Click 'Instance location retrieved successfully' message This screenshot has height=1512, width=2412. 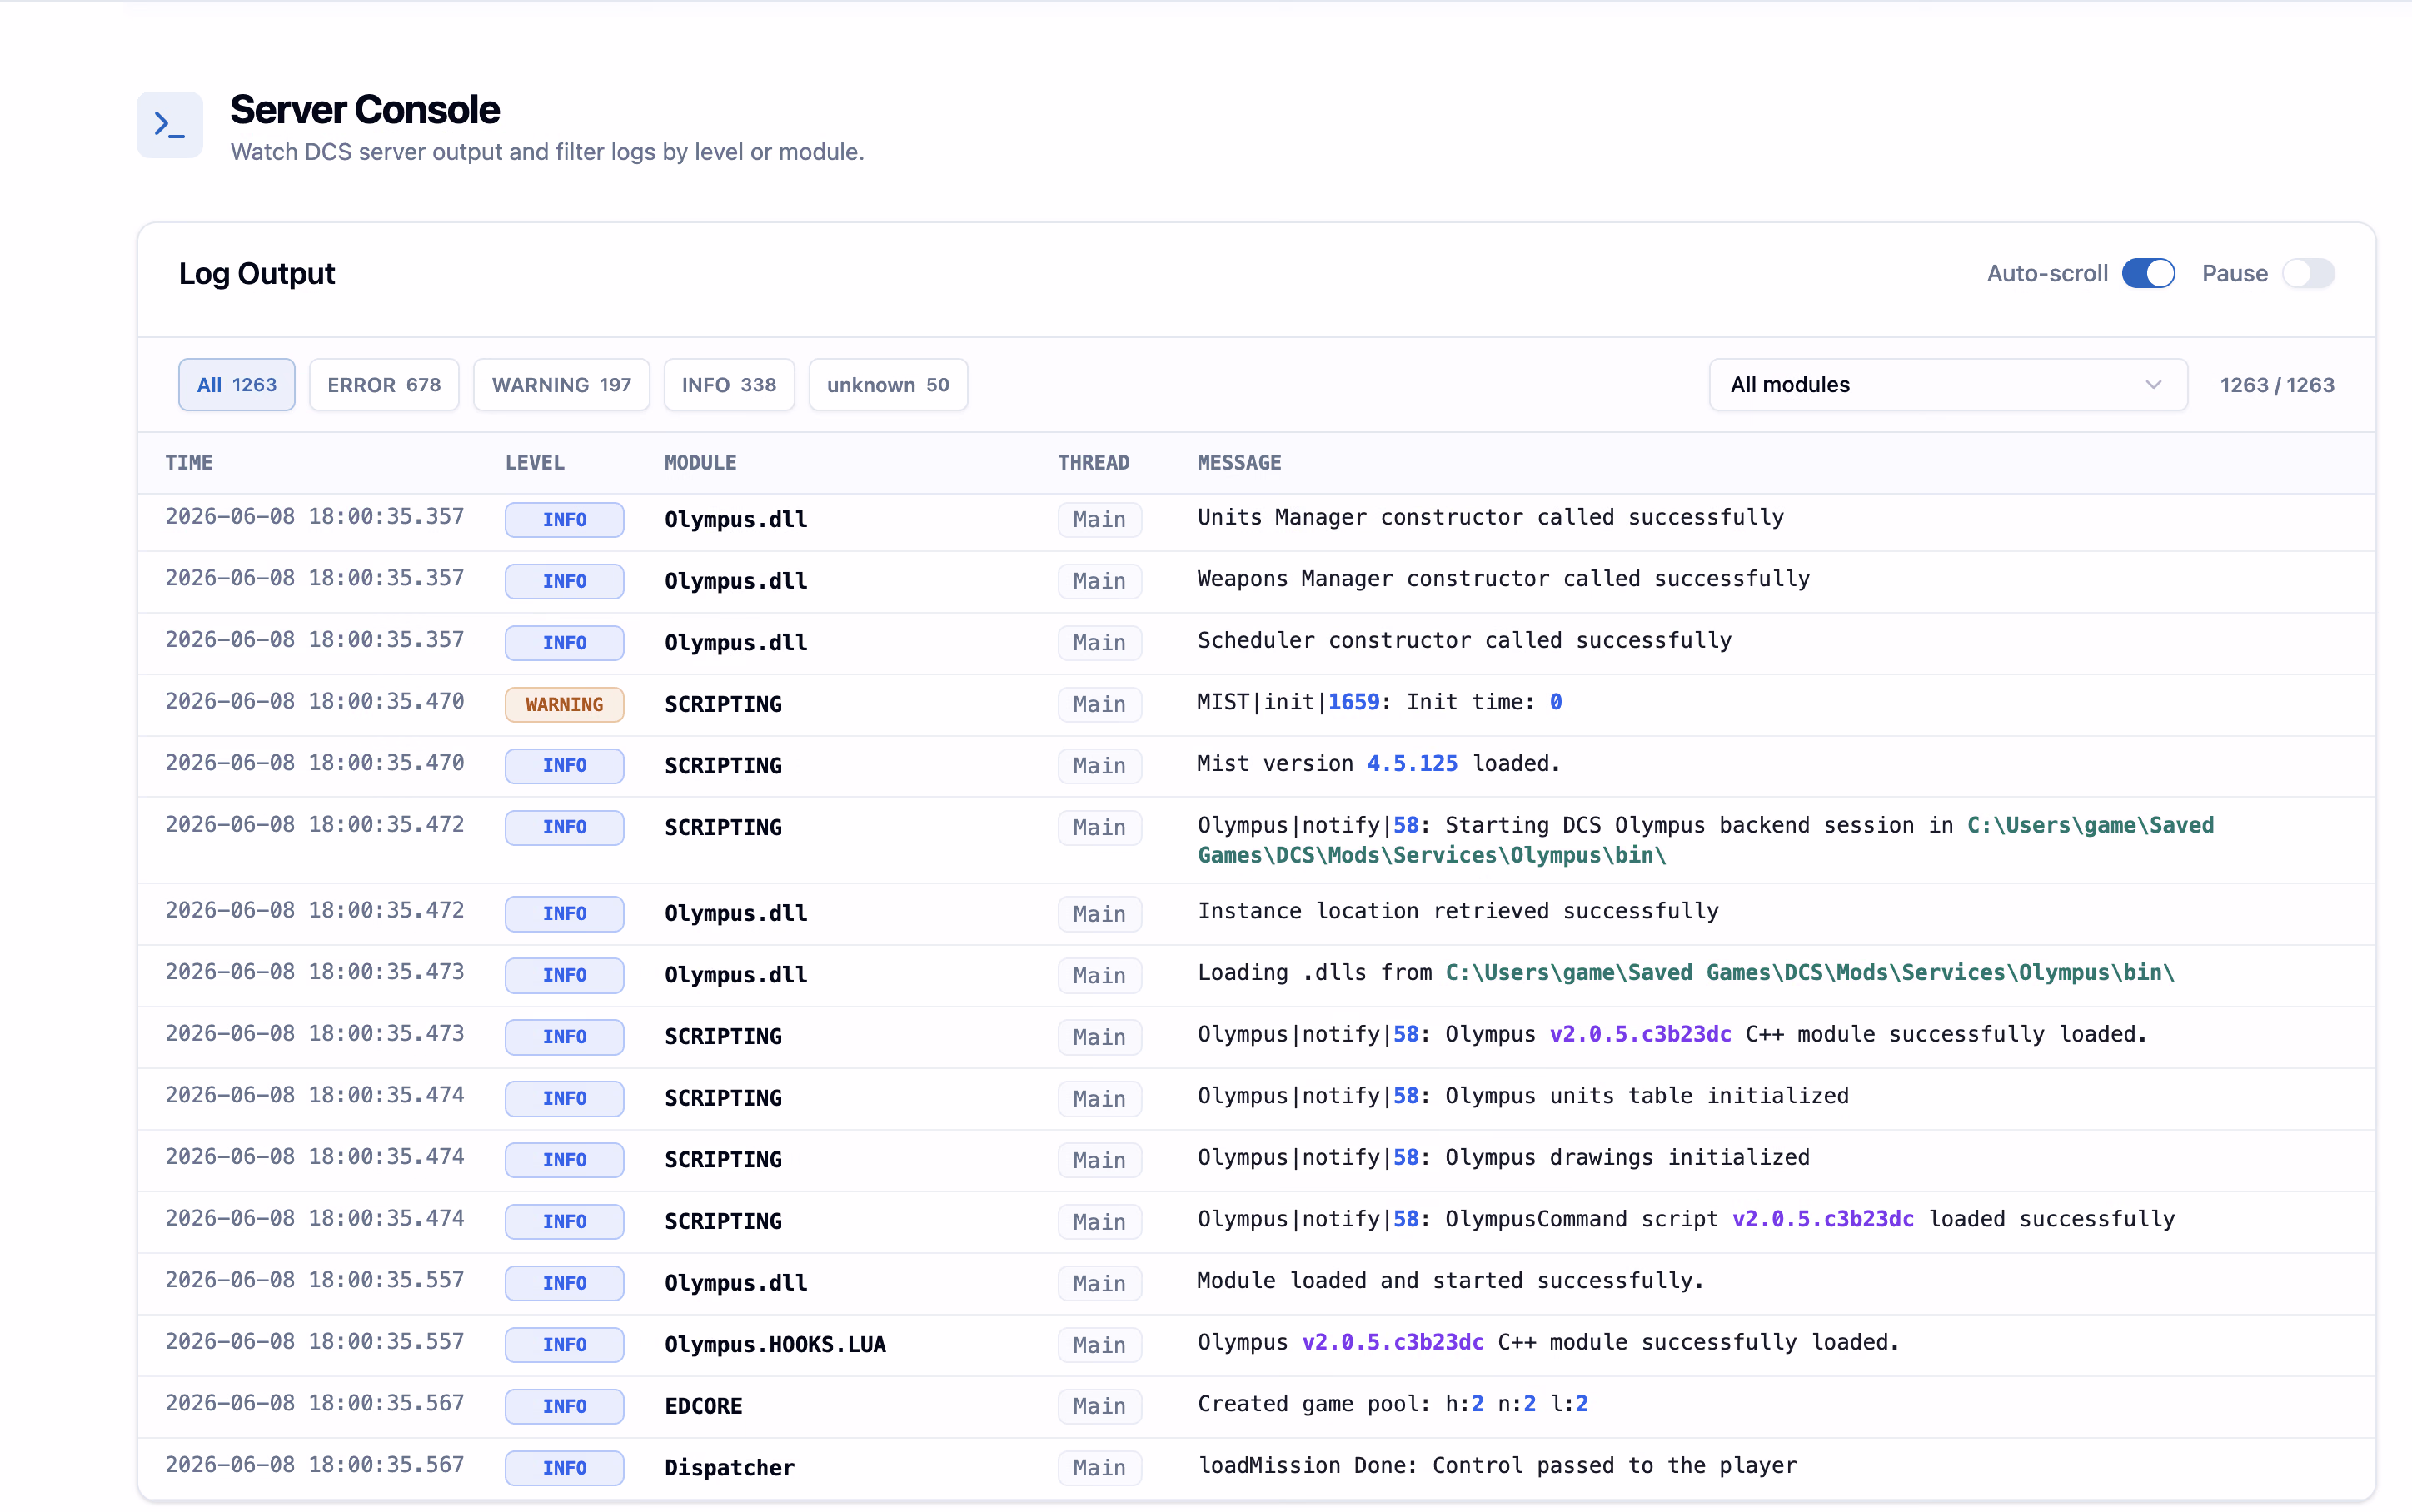pos(1458,912)
